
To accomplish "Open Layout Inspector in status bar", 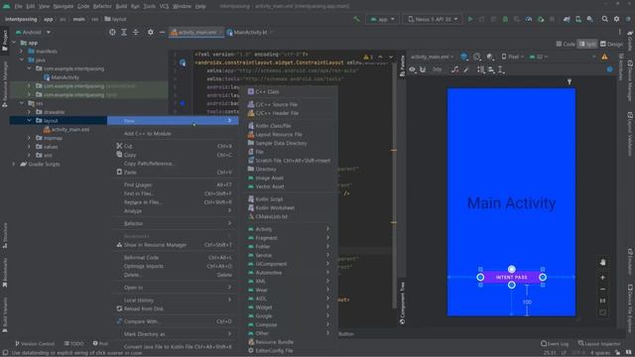I will (598, 343).
